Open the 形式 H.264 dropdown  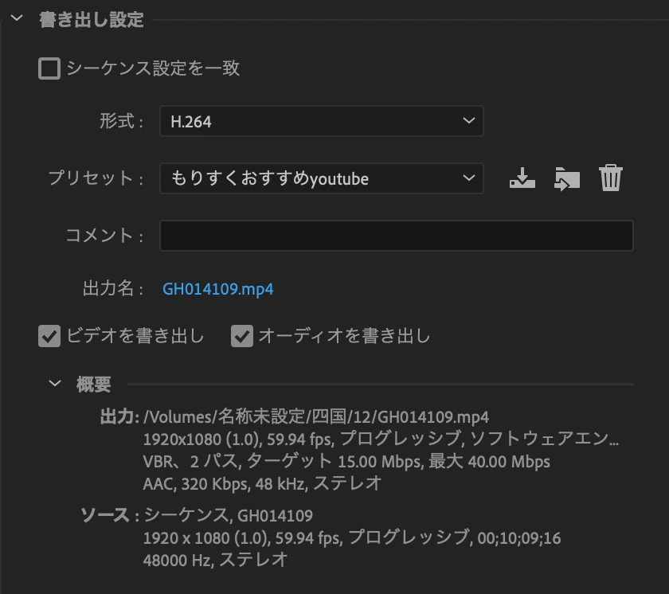321,122
